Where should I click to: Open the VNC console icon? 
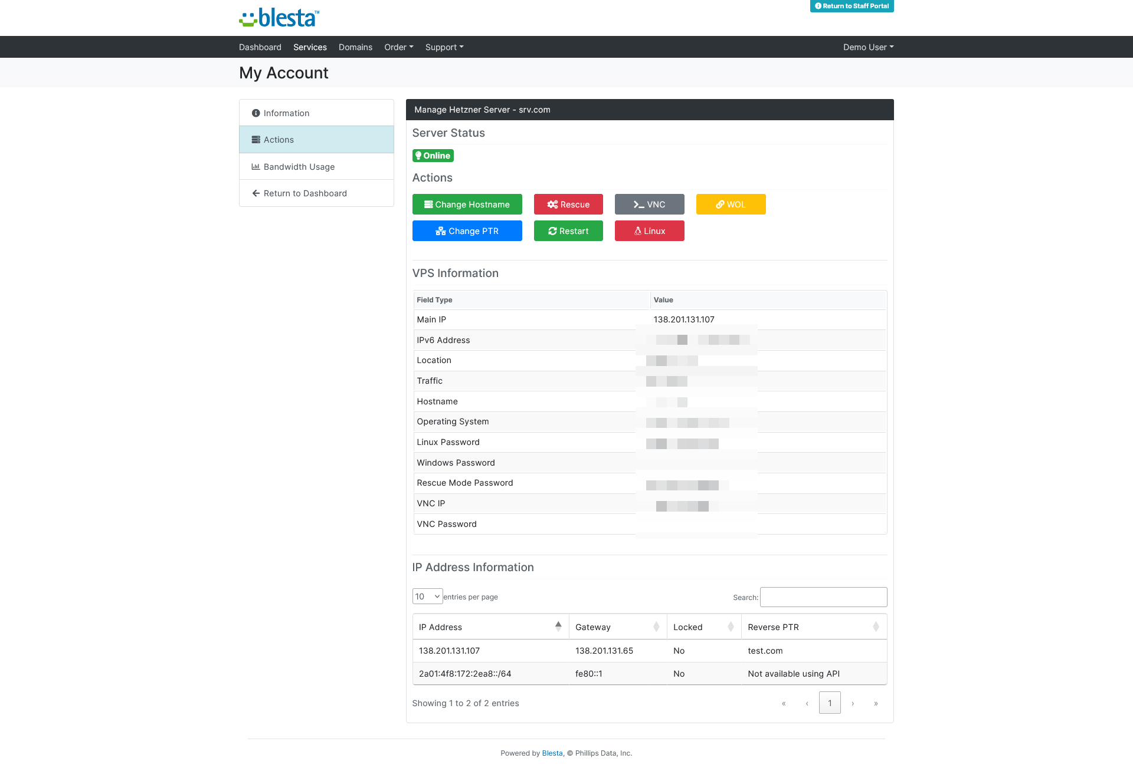tap(649, 204)
